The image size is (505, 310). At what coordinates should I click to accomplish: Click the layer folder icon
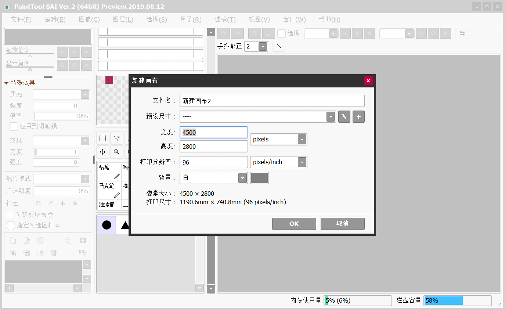pos(40,241)
